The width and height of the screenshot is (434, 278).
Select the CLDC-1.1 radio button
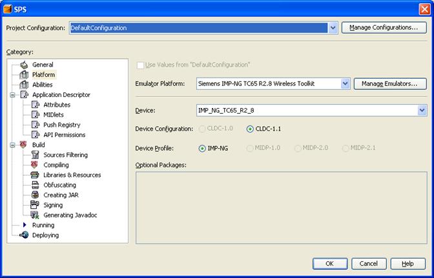pyautogui.click(x=250, y=129)
